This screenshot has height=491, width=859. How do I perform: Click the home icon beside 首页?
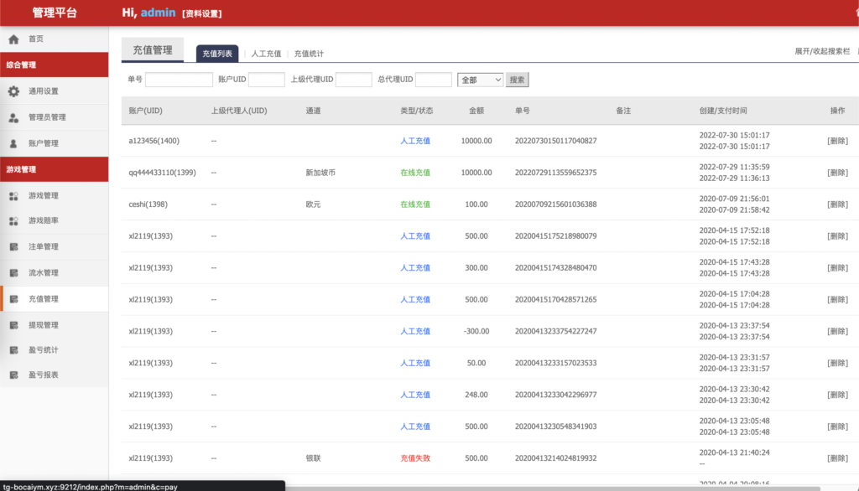click(x=13, y=39)
